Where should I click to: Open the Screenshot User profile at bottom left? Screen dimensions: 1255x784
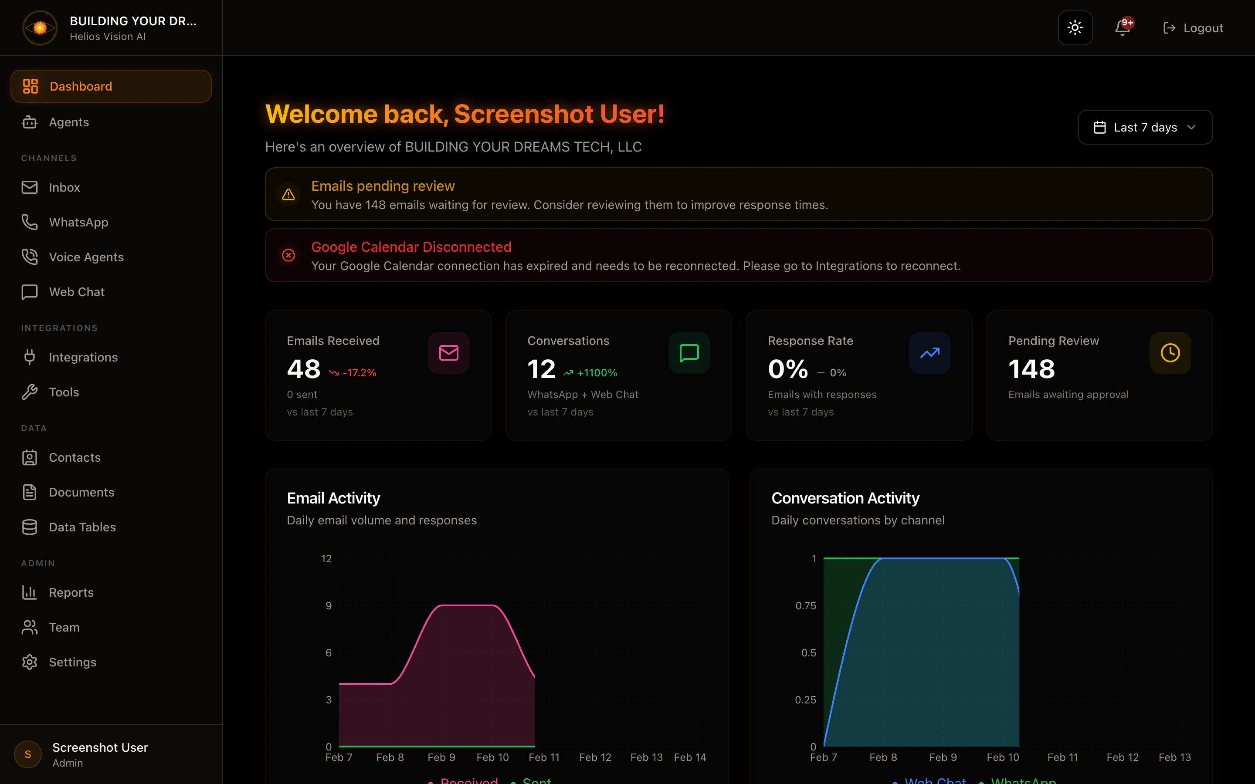[86, 754]
